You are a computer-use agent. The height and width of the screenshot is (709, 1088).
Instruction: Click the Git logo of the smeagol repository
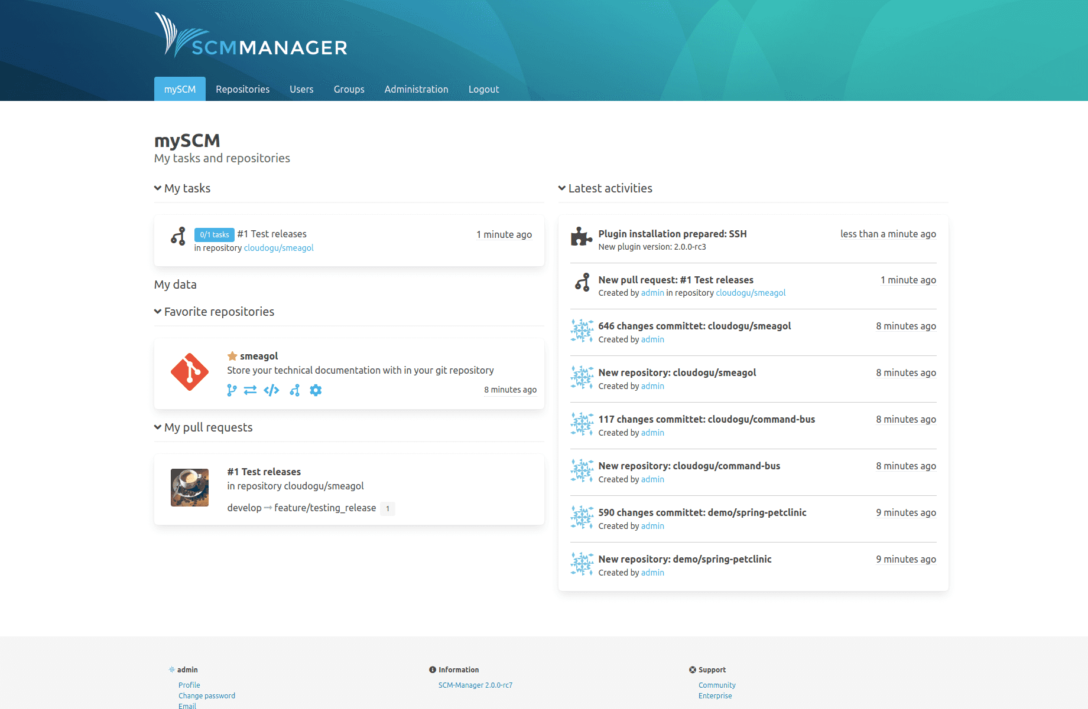coord(189,373)
